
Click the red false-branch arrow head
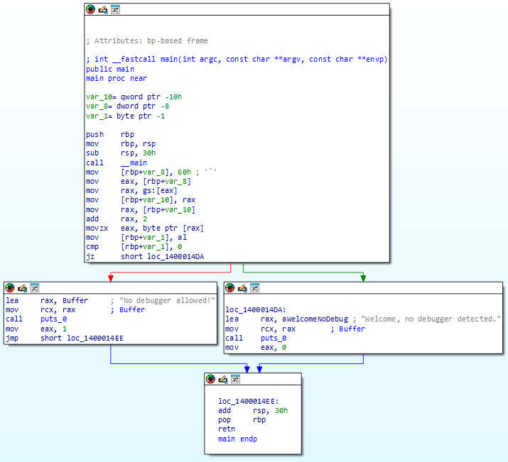point(111,278)
